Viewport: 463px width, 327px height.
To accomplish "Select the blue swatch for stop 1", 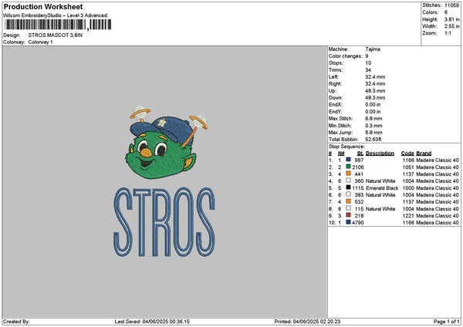I will pos(350,160).
